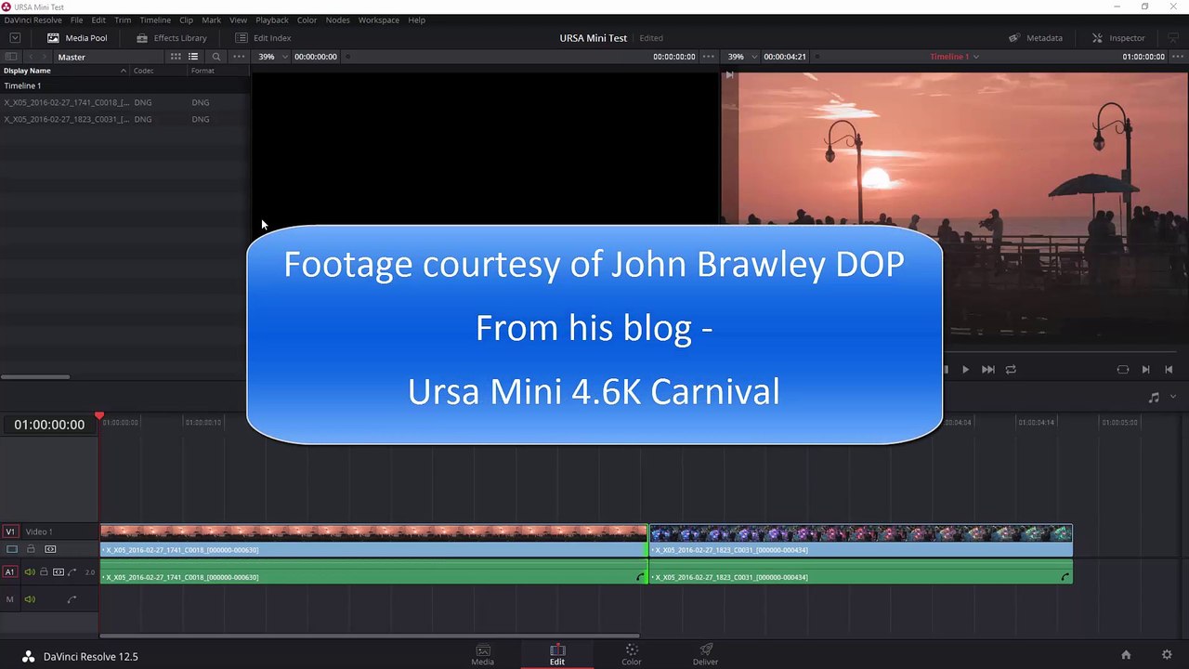Play the timeline viewer
1189x669 pixels.
pos(965,369)
